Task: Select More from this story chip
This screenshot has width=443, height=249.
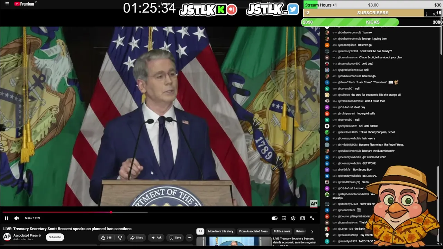Action: coord(220,231)
